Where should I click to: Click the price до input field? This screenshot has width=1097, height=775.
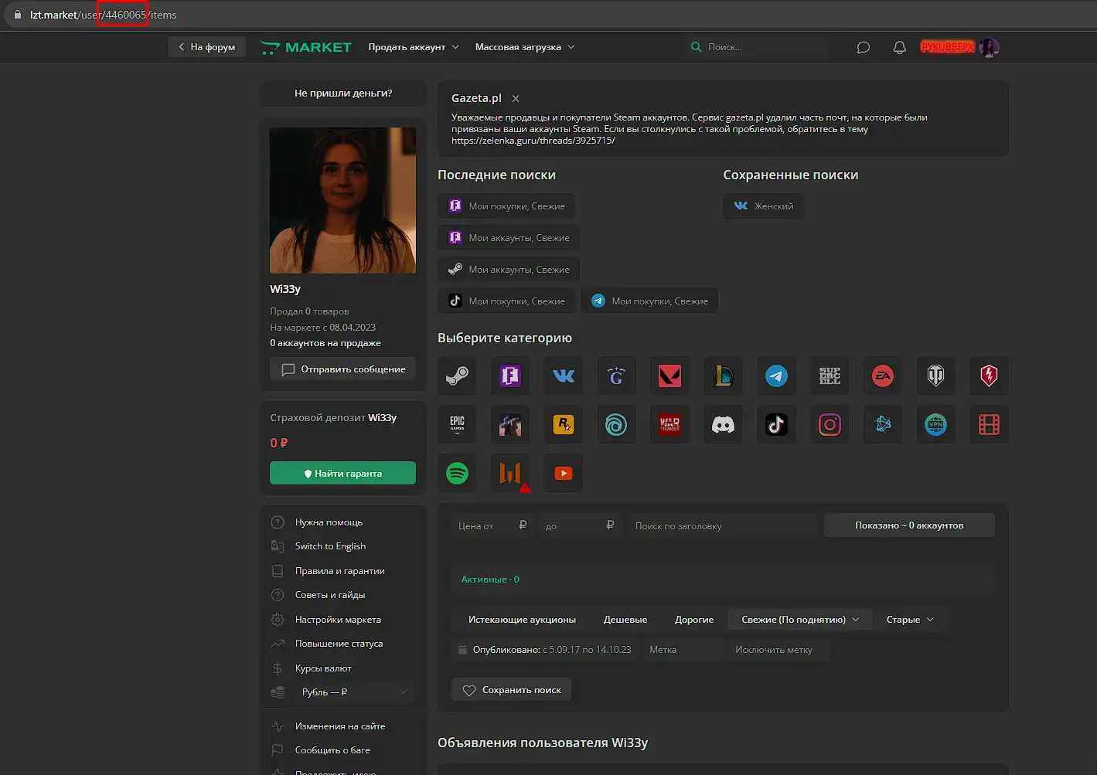[581, 525]
